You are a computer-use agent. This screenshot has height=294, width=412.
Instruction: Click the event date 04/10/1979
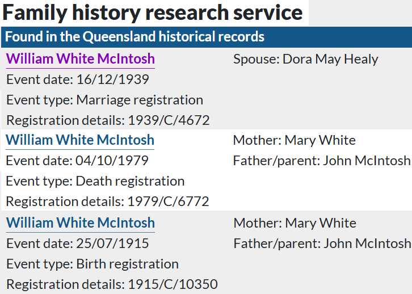click(112, 161)
